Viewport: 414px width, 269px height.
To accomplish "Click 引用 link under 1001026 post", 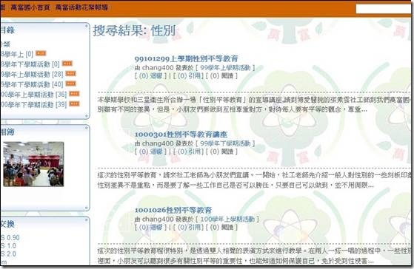I will 189,228.
